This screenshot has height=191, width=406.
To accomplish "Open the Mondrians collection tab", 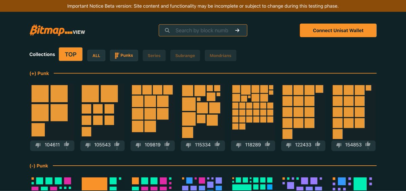I will click(x=221, y=55).
